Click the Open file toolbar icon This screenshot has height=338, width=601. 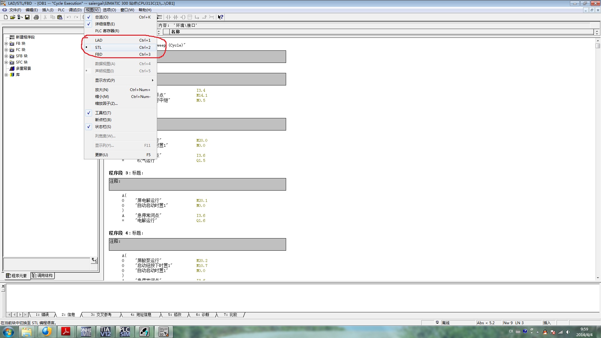click(13, 17)
